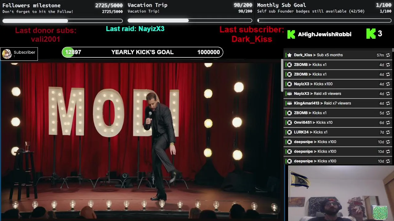Click the 12897 yearly goal current value
The width and height of the screenshot is (394, 221).
click(73, 52)
